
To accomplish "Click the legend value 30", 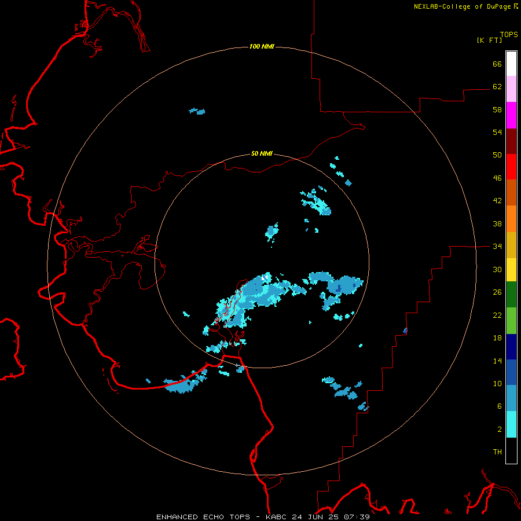I will (497, 269).
